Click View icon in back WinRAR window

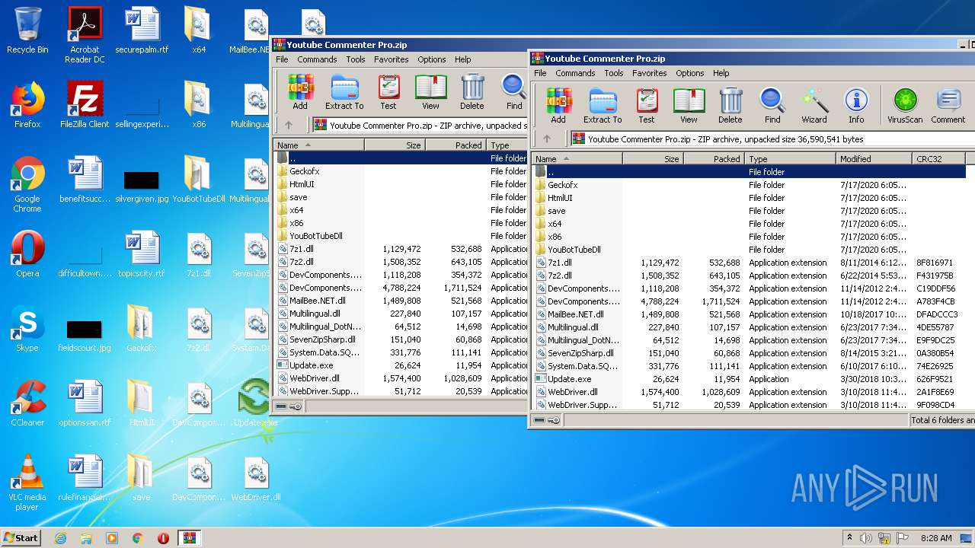coord(430,91)
